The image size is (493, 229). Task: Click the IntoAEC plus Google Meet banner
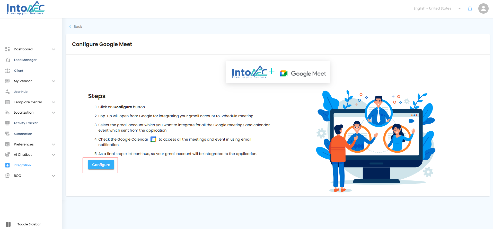click(x=278, y=72)
